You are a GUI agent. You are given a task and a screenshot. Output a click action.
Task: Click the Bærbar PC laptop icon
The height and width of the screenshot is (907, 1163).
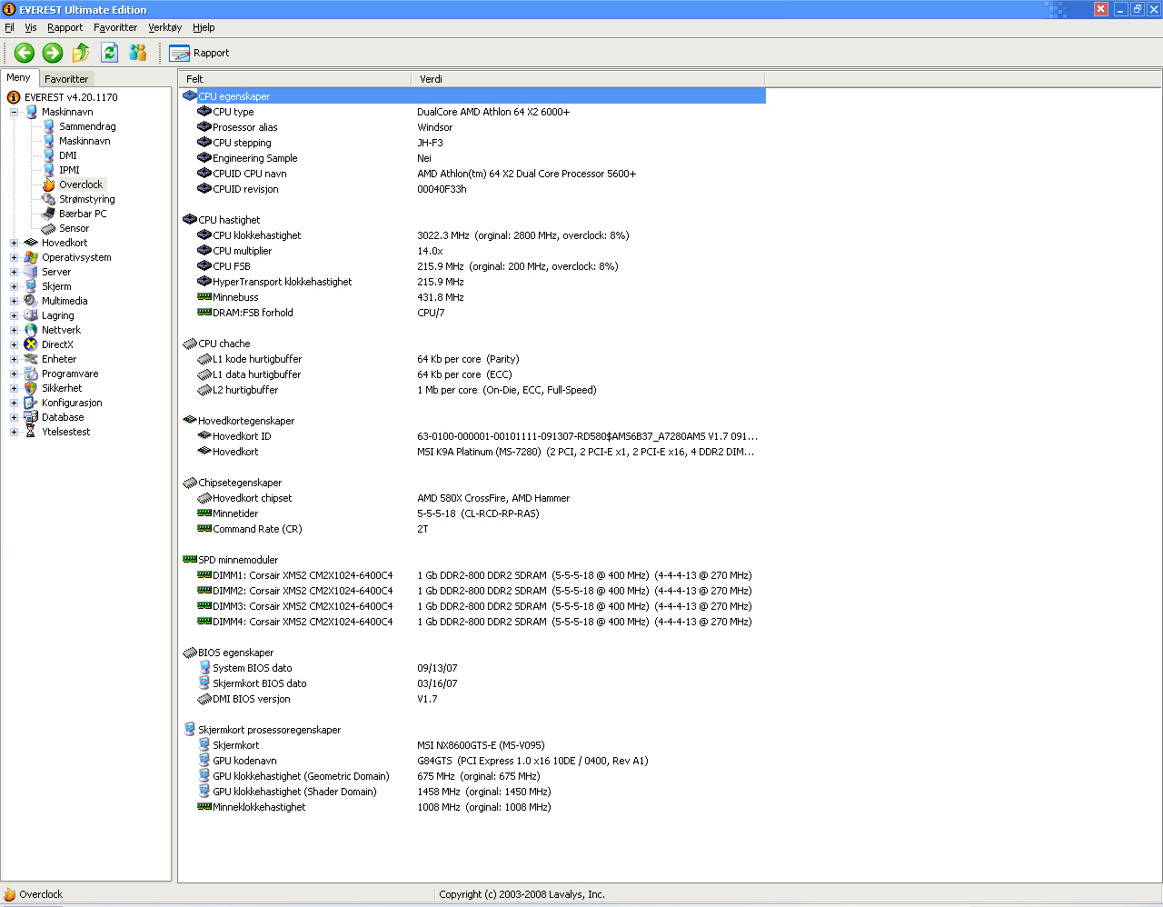point(49,214)
